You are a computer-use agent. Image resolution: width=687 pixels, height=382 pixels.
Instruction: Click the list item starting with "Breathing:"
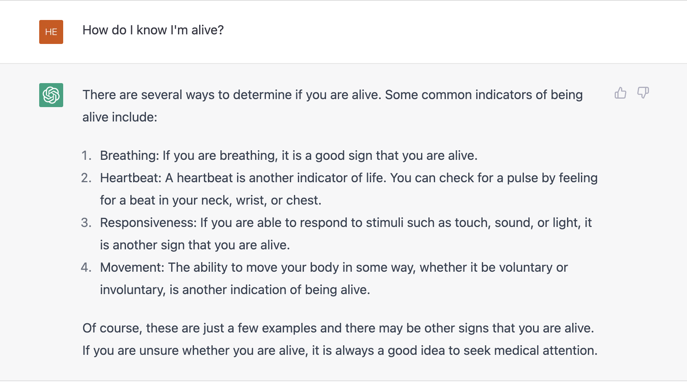[x=289, y=155]
